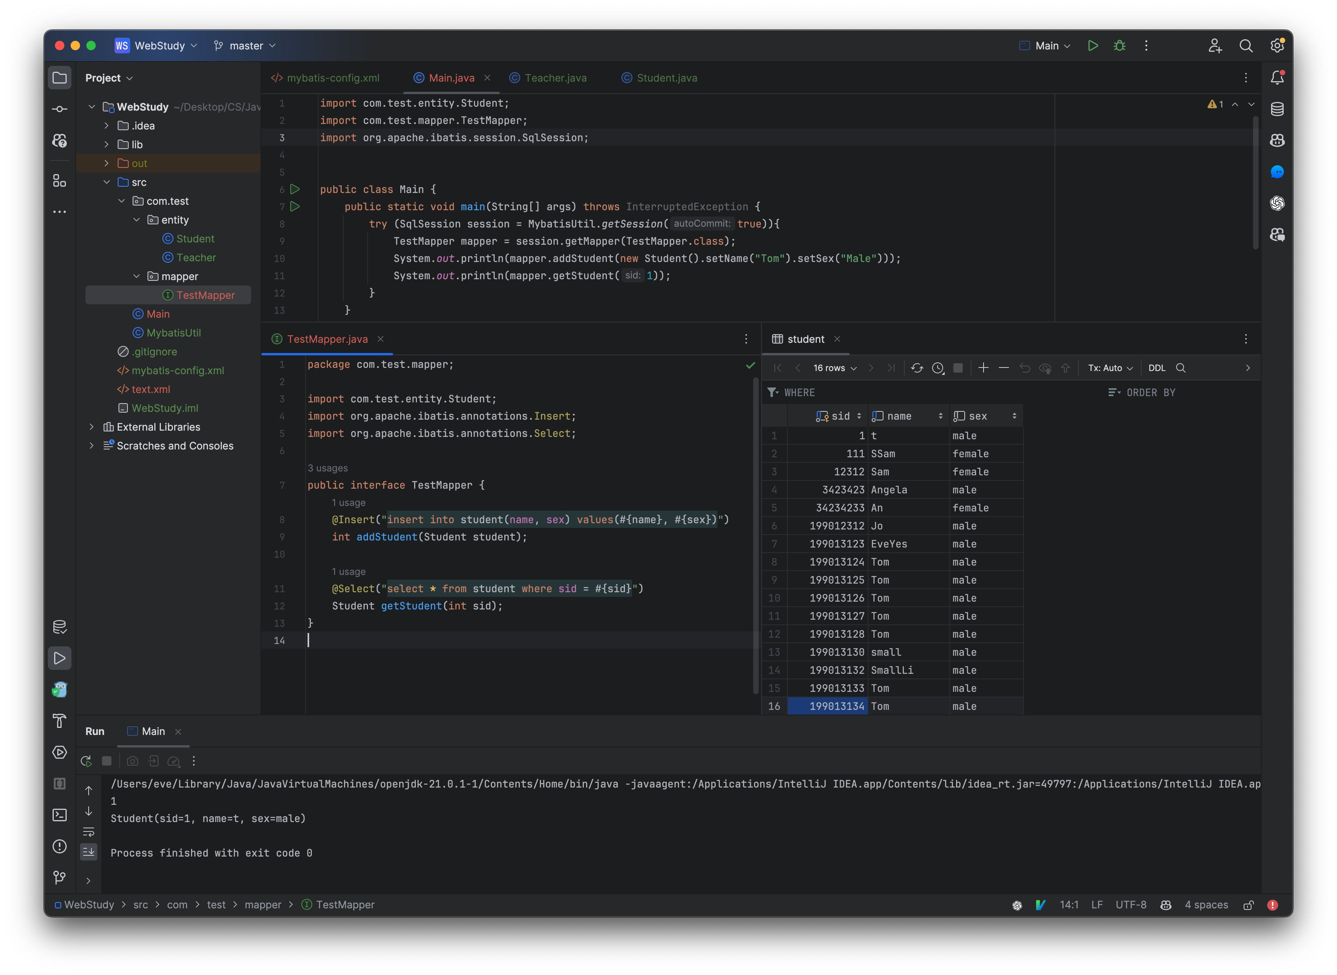This screenshot has height=975, width=1337.
Task: Open Search Everywhere with the magnifier icon
Action: 1246,45
